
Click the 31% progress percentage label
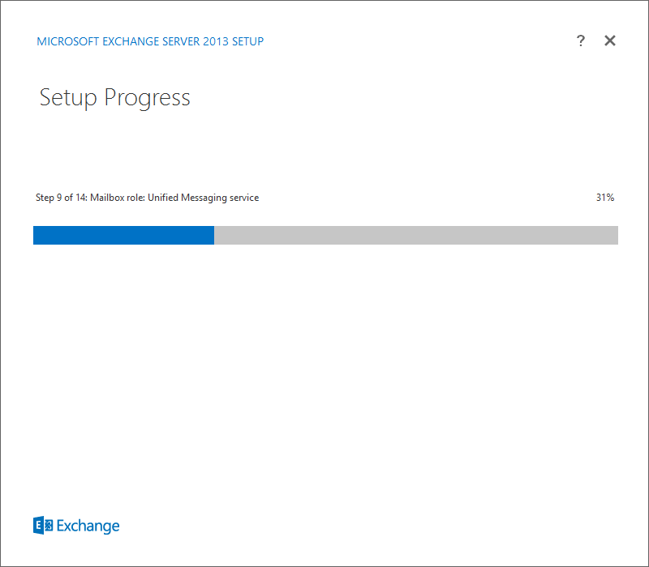point(604,198)
